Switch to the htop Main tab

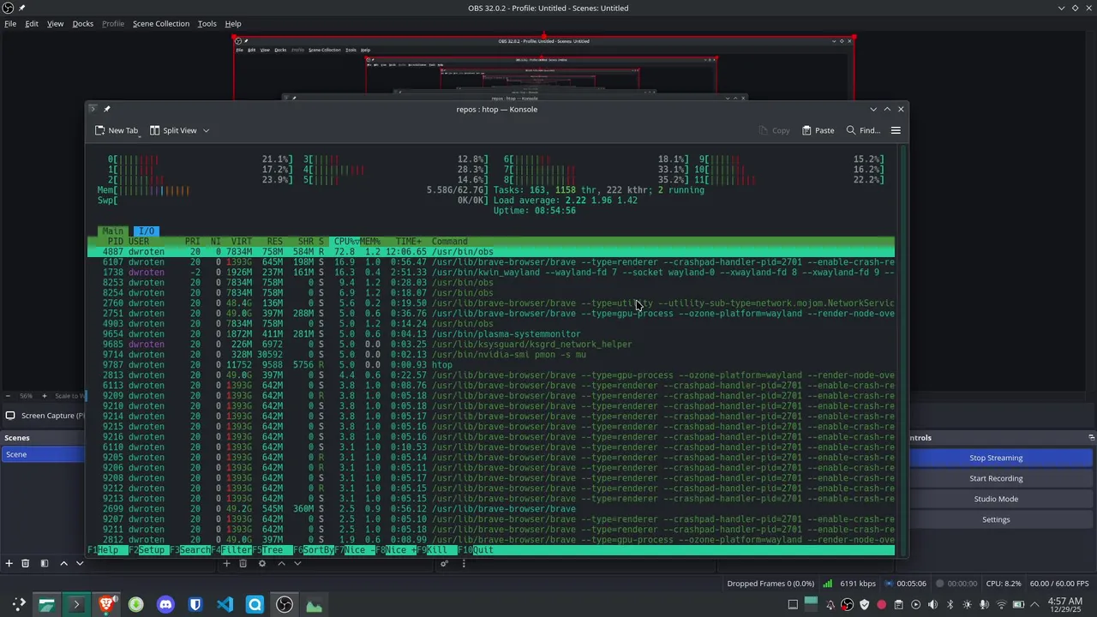pos(112,231)
